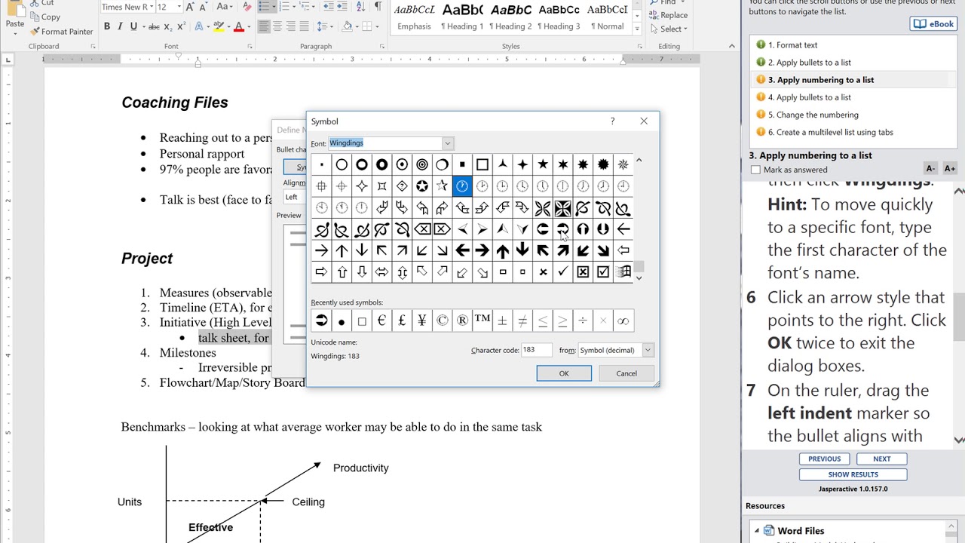Apply the Emphasis style
Viewport: 965px width, 543px height.
coord(414,17)
